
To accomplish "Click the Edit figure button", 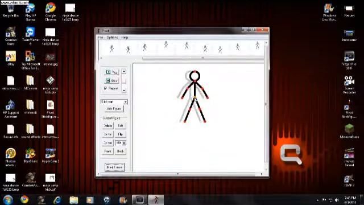I will [x=120, y=125].
